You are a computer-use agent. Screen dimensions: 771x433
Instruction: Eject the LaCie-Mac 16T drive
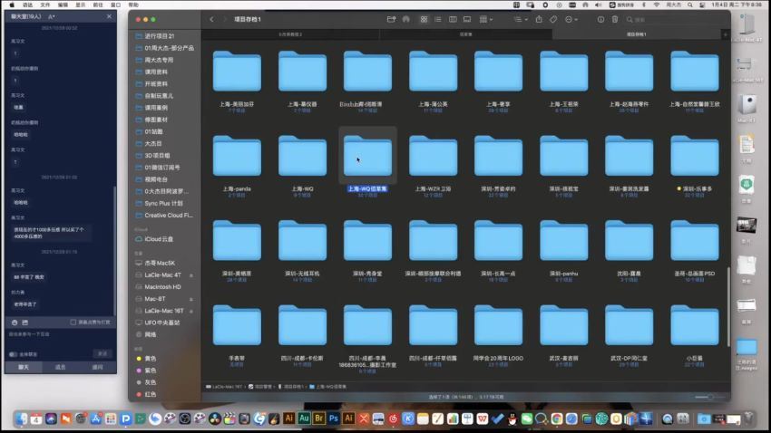pyautogui.click(x=191, y=312)
